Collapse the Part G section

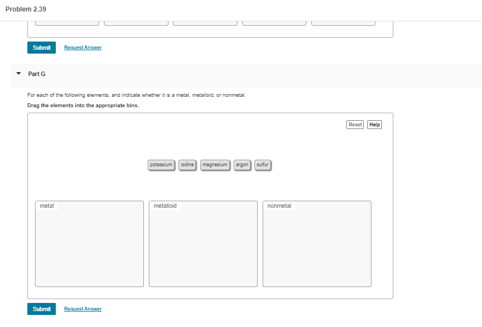[18, 73]
